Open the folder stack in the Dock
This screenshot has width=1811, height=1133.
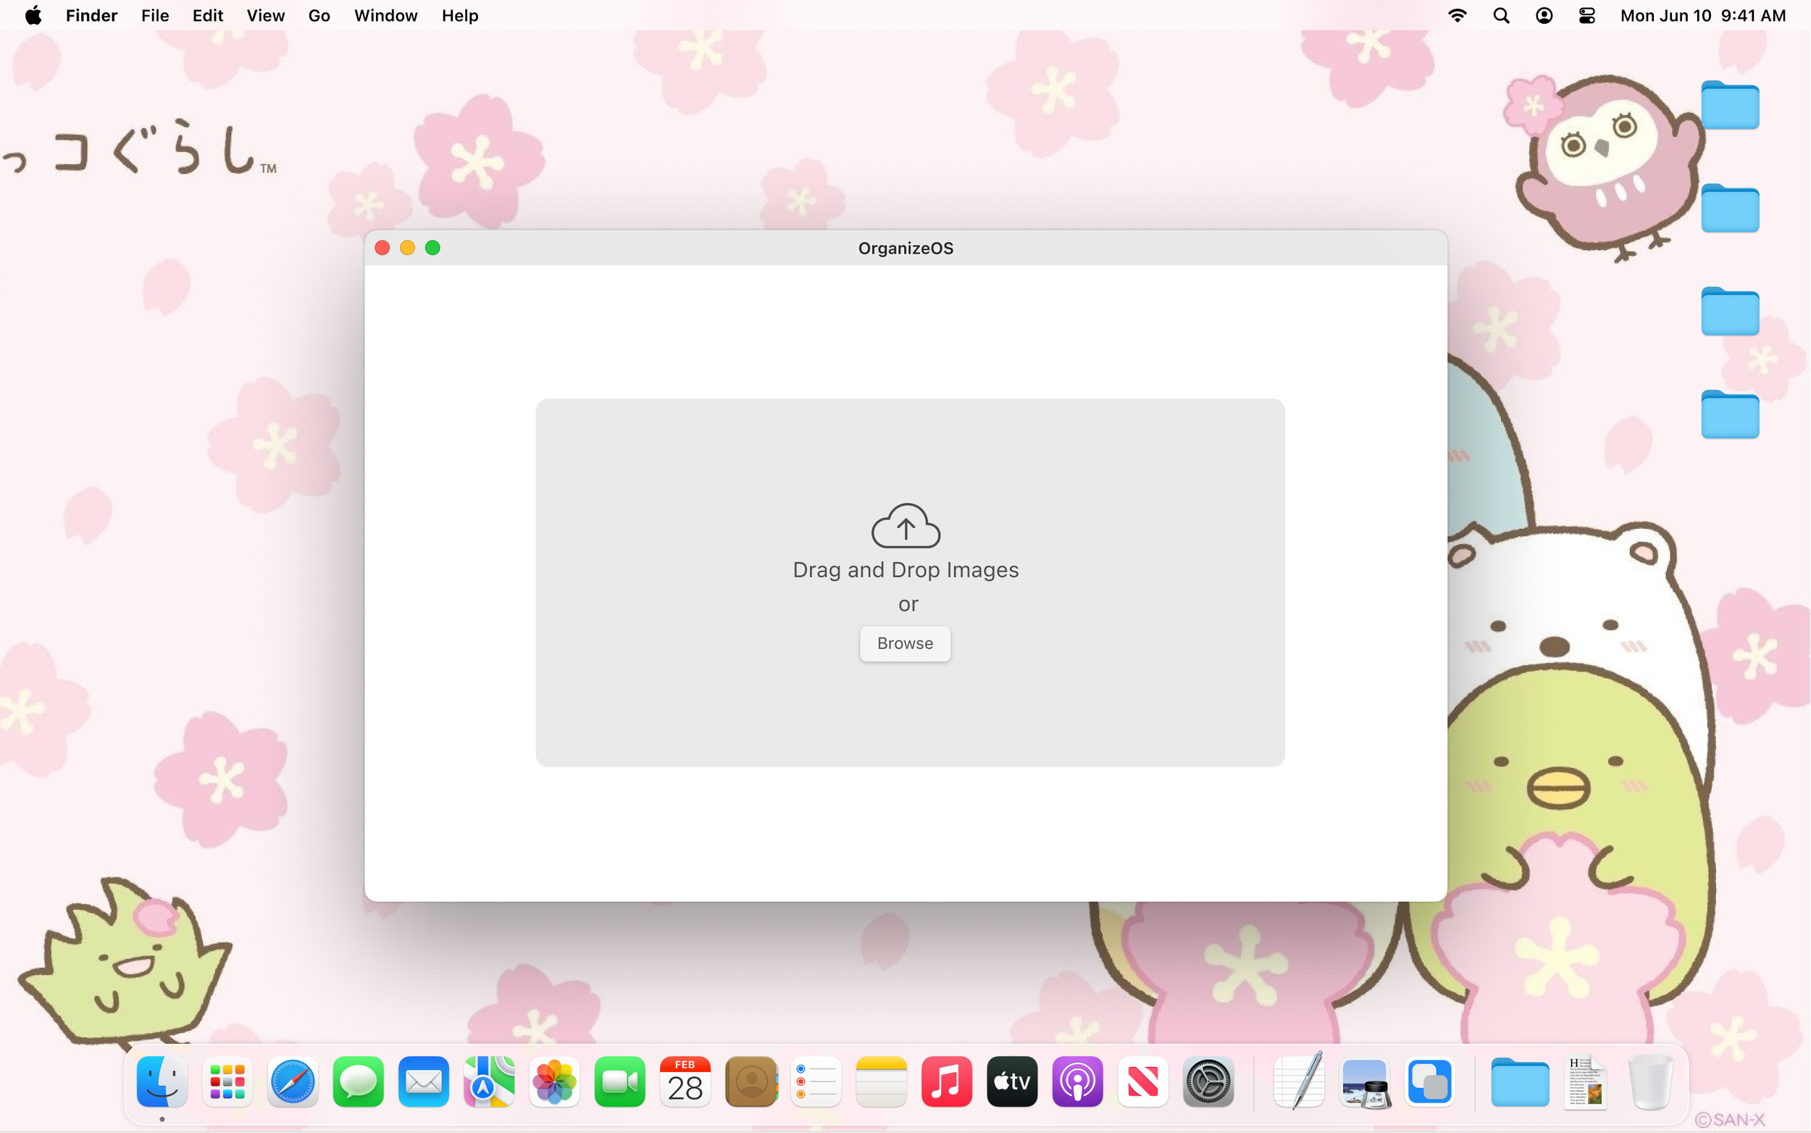pyautogui.click(x=1520, y=1082)
